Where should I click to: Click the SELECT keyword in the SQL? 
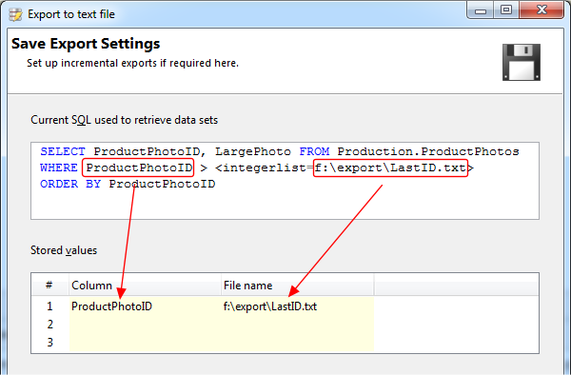pos(63,151)
